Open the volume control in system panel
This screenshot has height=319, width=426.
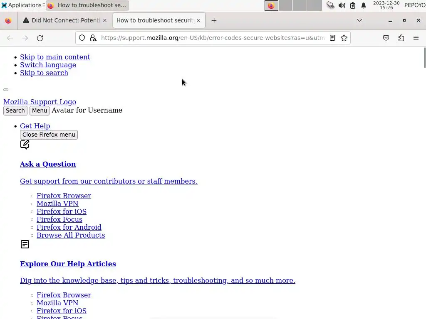[342, 5]
